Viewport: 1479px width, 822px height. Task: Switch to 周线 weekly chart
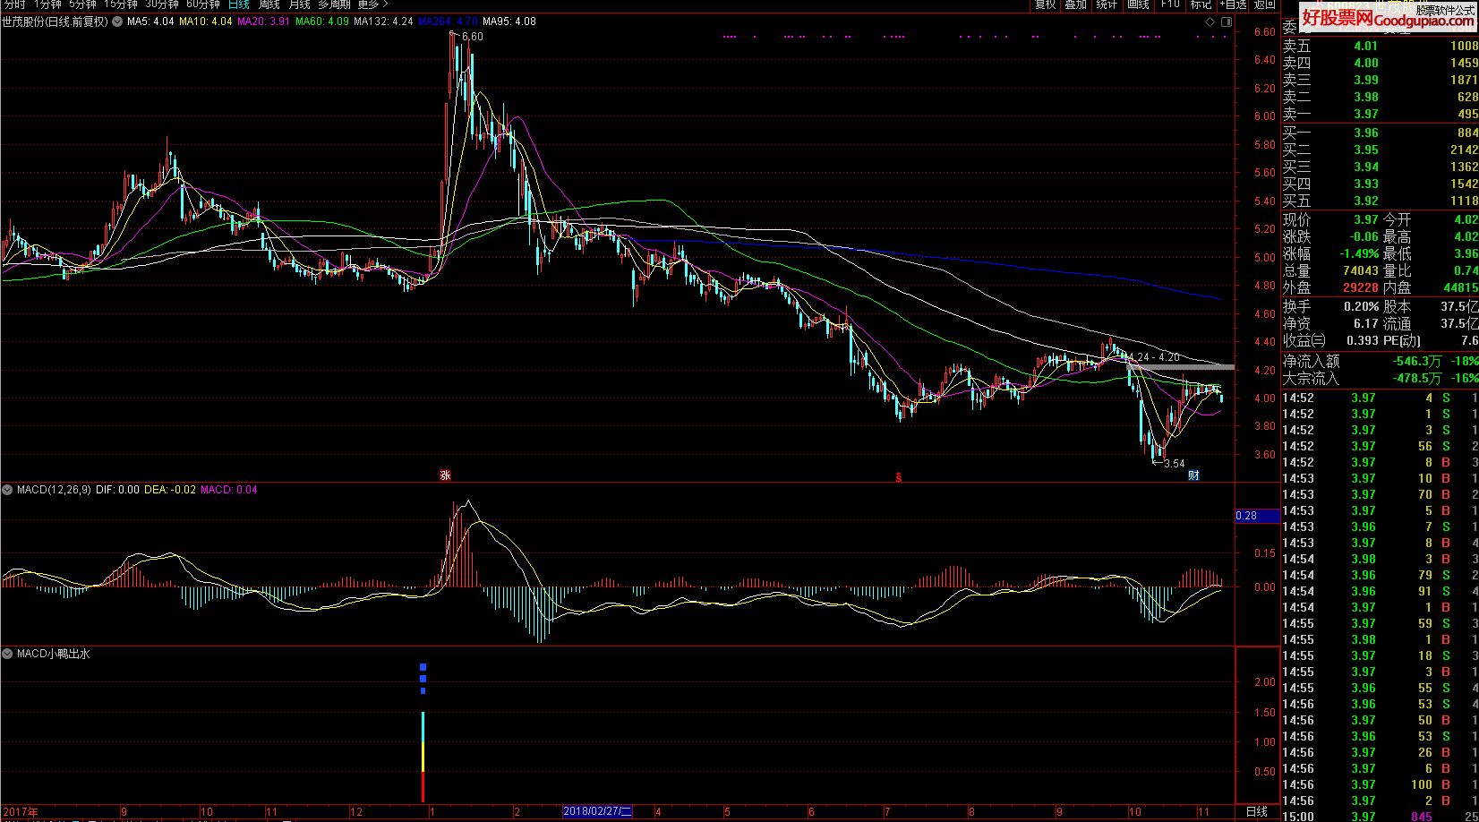(x=269, y=4)
